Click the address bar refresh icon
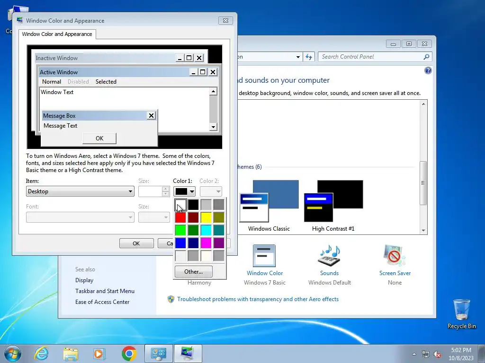This screenshot has height=363, width=485. [309, 57]
